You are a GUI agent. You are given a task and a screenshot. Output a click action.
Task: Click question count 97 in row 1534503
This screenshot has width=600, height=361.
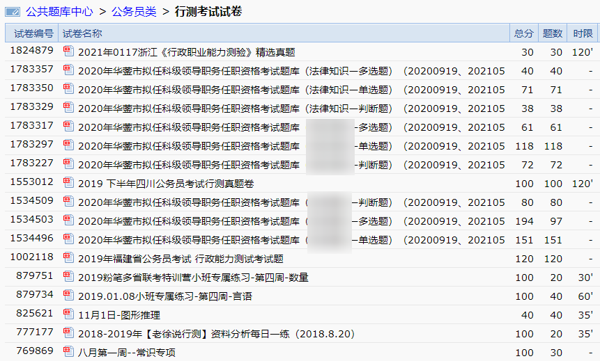556,221
